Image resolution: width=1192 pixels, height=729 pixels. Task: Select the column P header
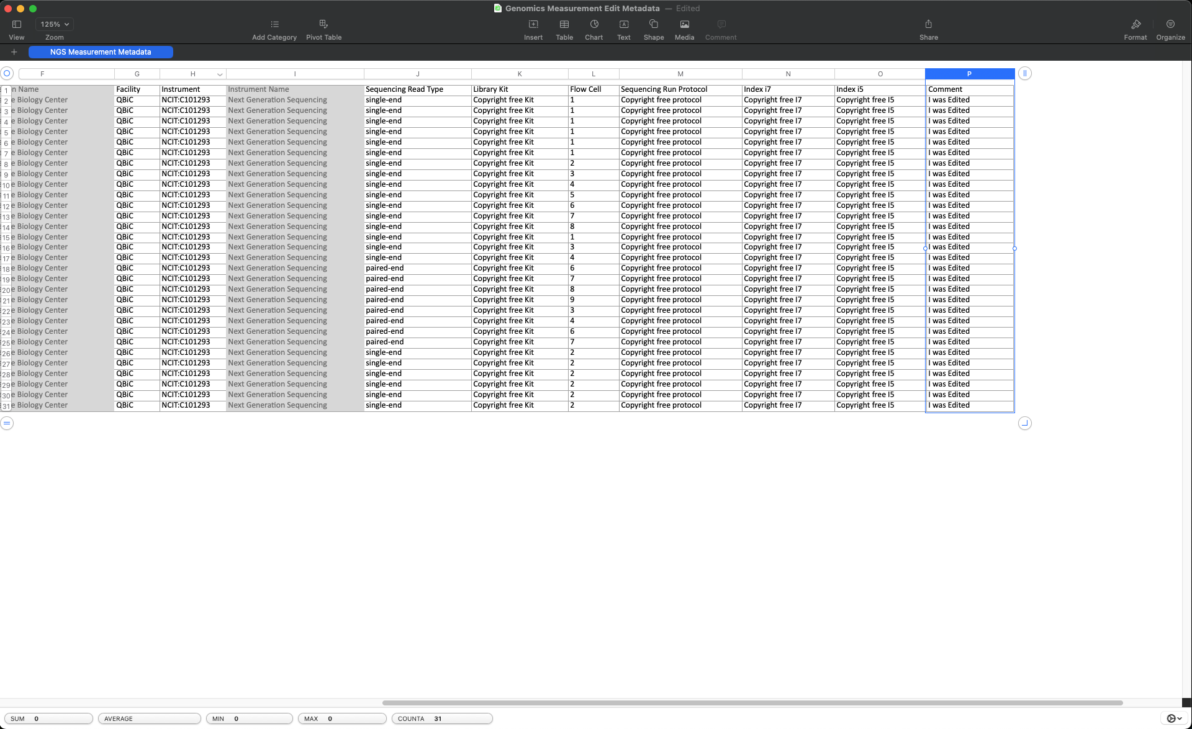(969, 74)
